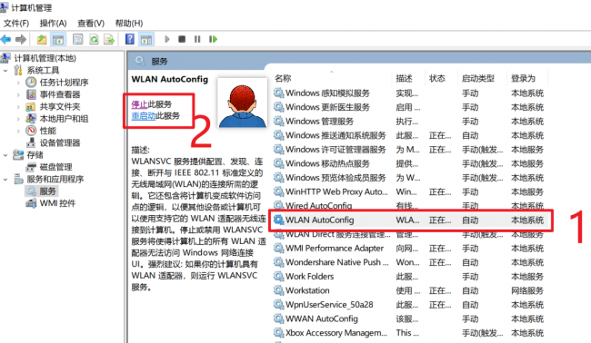This screenshot has width=591, height=343.
Task: Click the Stop Service square icon
Action: tap(182, 39)
